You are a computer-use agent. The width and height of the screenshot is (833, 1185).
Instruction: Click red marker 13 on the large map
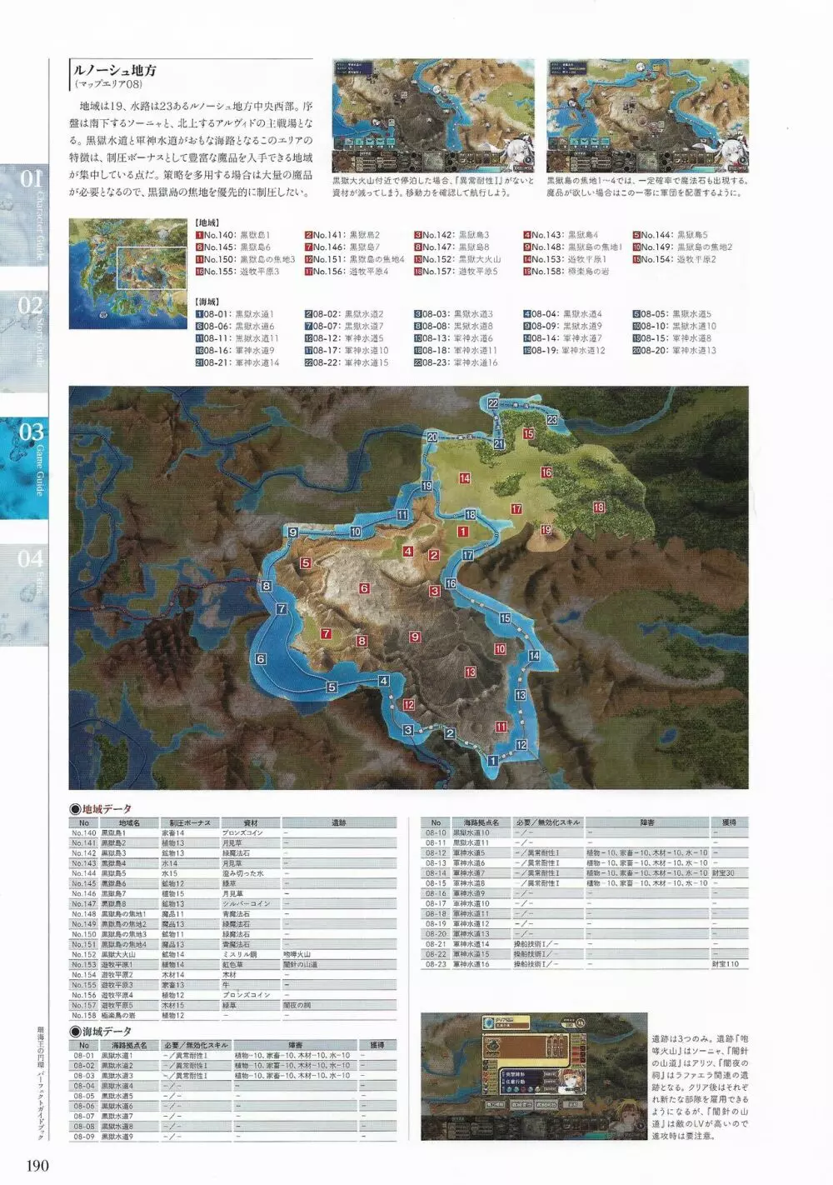coord(471,672)
